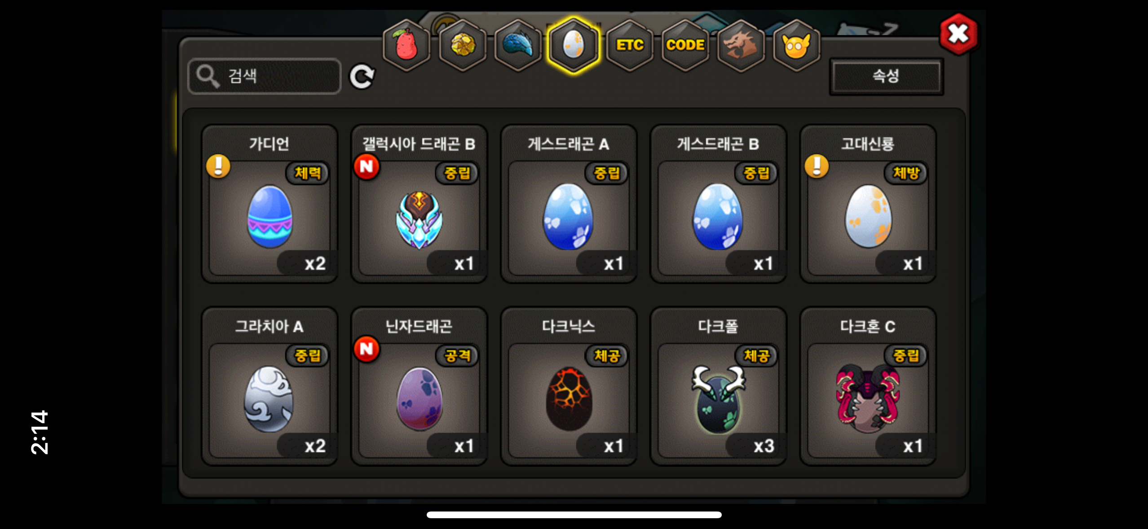Switch to the ETC tab
Viewport: 1148px width, 529px height.
pos(629,45)
